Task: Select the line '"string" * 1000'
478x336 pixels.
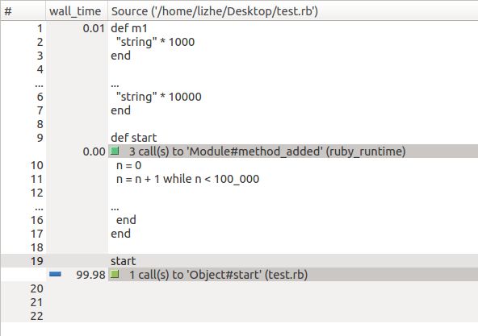Action: click(x=156, y=42)
